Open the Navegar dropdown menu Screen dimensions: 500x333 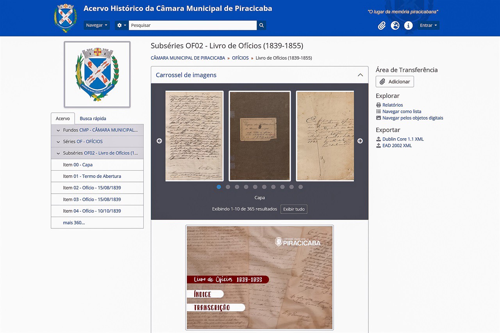pos(96,25)
